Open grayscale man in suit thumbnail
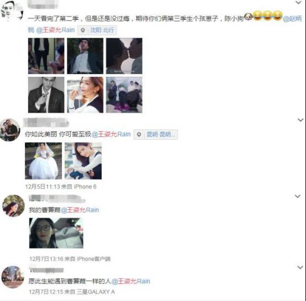Viewport: 306px width, 301px height. point(46,95)
